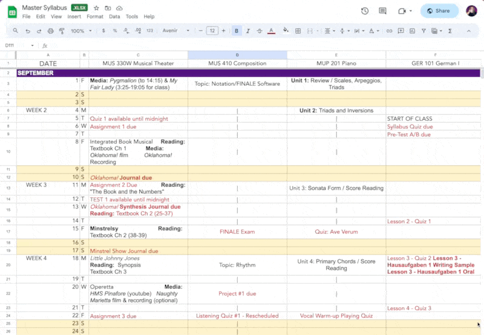Open the account profile avatar
This screenshot has height=335, width=484.
point(471,11)
